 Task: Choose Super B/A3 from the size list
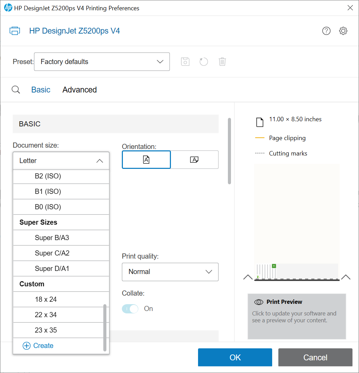(x=52, y=238)
